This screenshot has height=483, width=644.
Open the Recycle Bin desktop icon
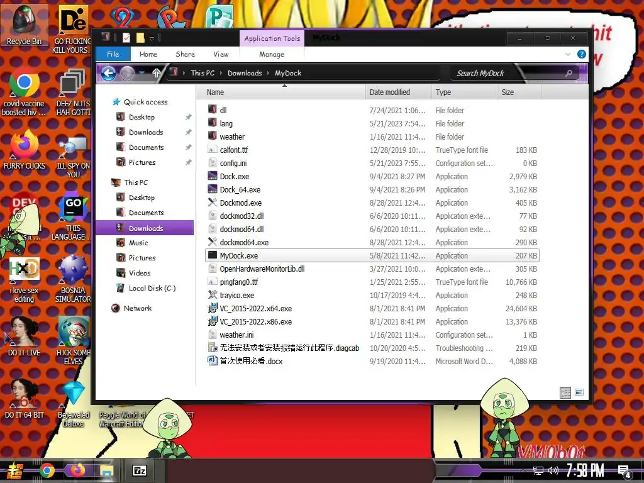coord(25,25)
